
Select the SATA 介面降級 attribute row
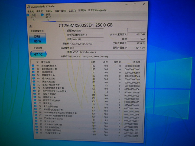click(87, 95)
